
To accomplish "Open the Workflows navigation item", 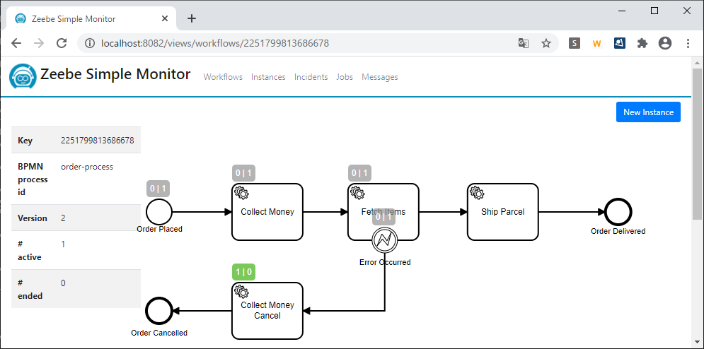I will 223,77.
